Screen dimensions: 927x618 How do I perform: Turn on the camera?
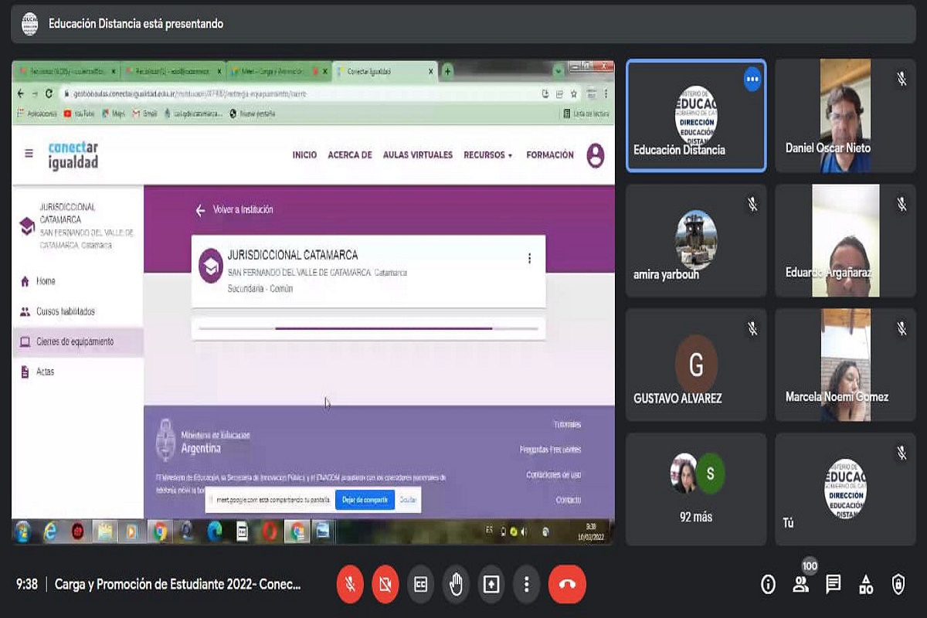tap(385, 584)
